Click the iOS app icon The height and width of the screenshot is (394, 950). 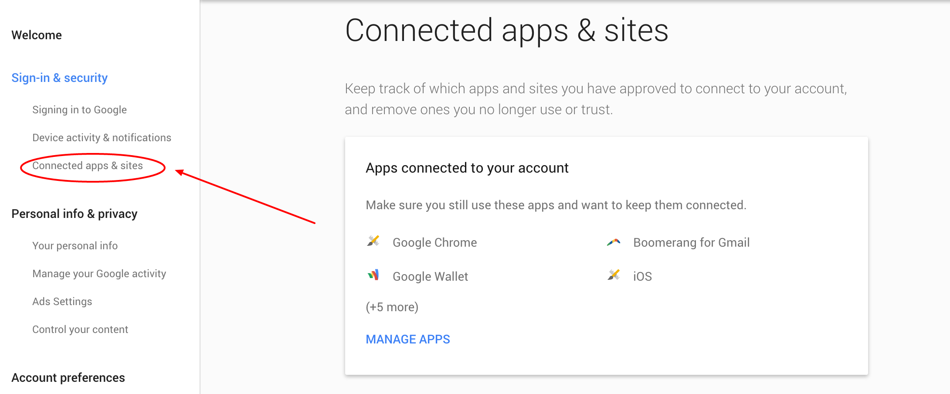coord(614,275)
